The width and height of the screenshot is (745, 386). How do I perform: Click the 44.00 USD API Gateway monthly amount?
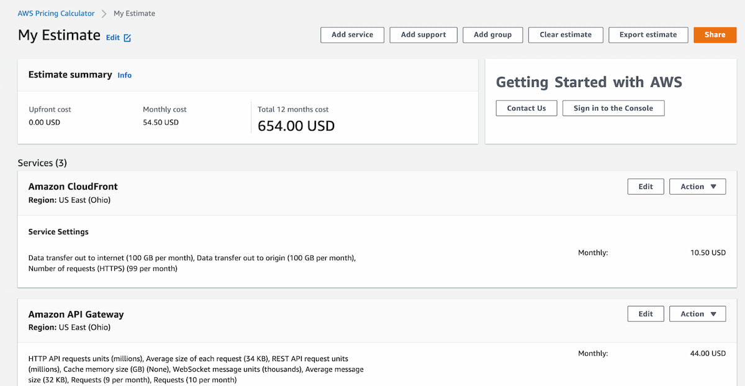708,353
